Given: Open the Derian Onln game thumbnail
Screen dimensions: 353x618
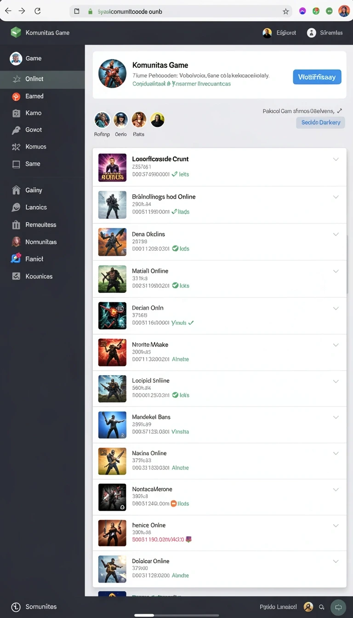Looking at the screenshot, I should coord(112,315).
